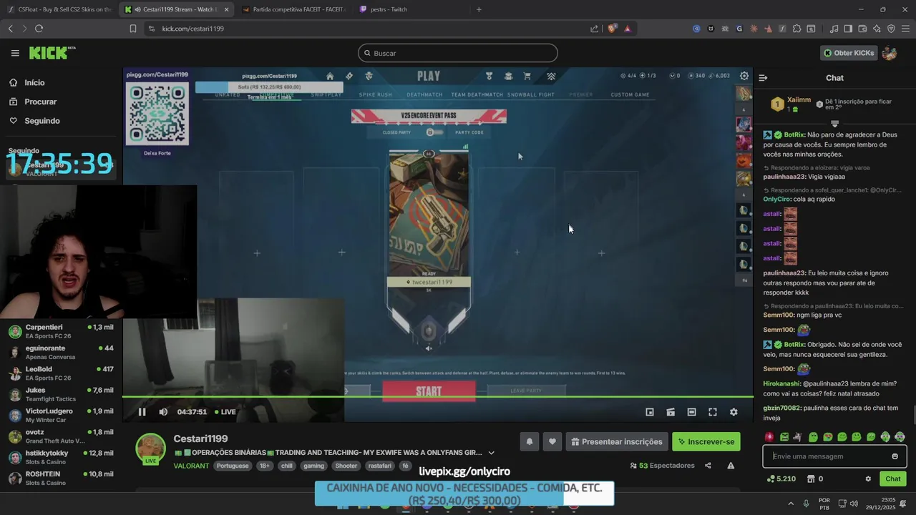Open Carpentieri channel in sidebar

61,331
